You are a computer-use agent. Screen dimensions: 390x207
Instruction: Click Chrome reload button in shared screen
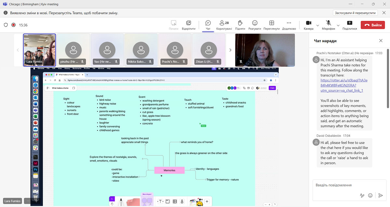(x=55, y=80)
